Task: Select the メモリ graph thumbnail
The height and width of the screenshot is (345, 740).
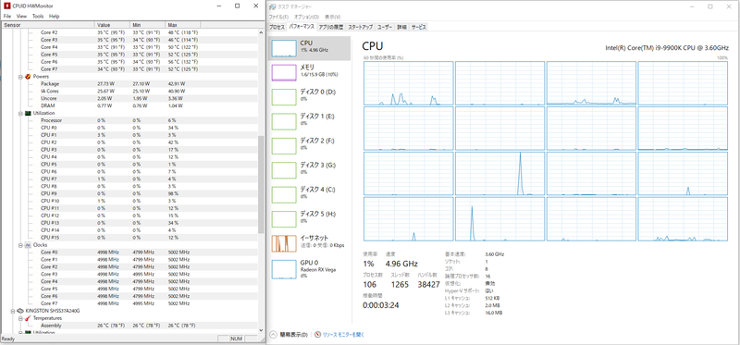Action: (x=284, y=72)
